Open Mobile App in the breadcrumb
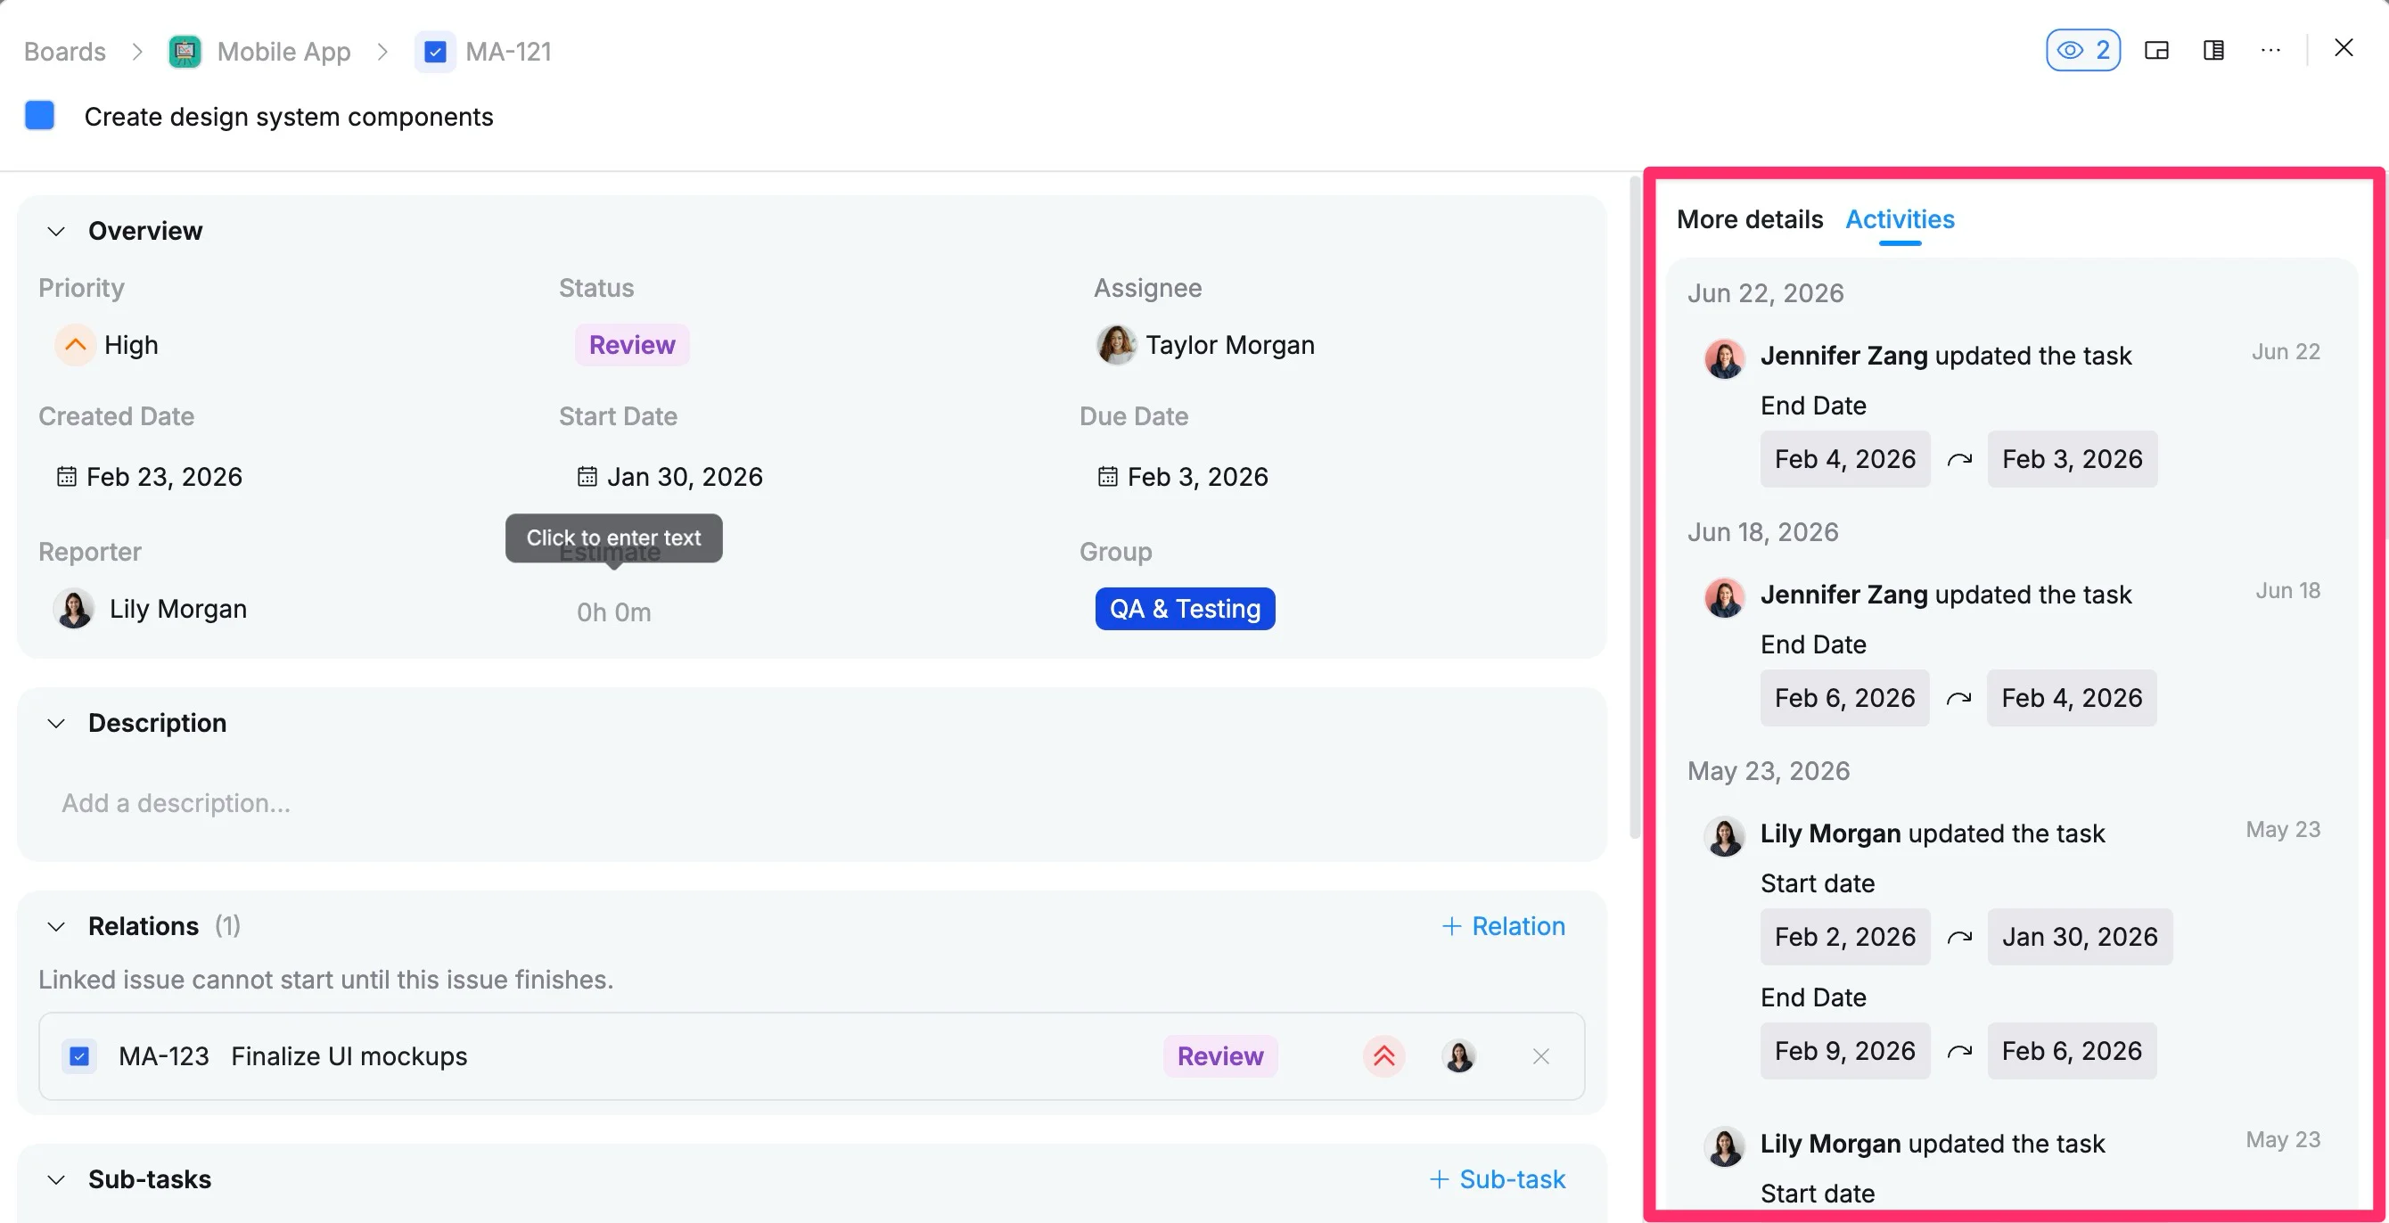 click(283, 51)
